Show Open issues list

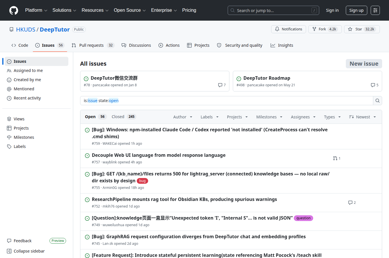(x=96, y=117)
